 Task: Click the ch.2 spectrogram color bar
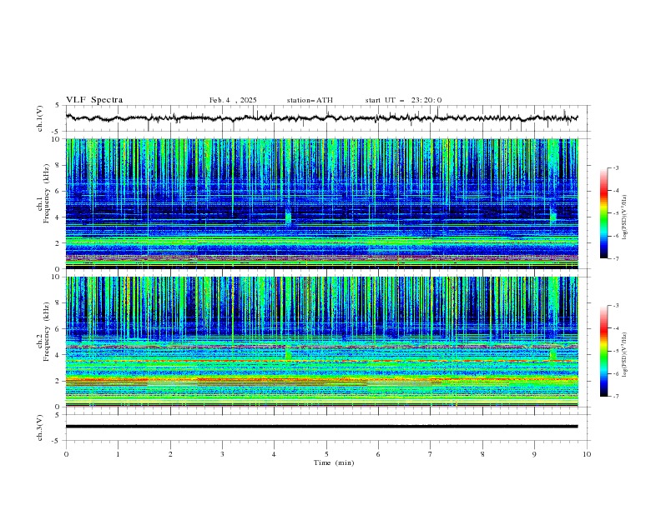coord(603,351)
